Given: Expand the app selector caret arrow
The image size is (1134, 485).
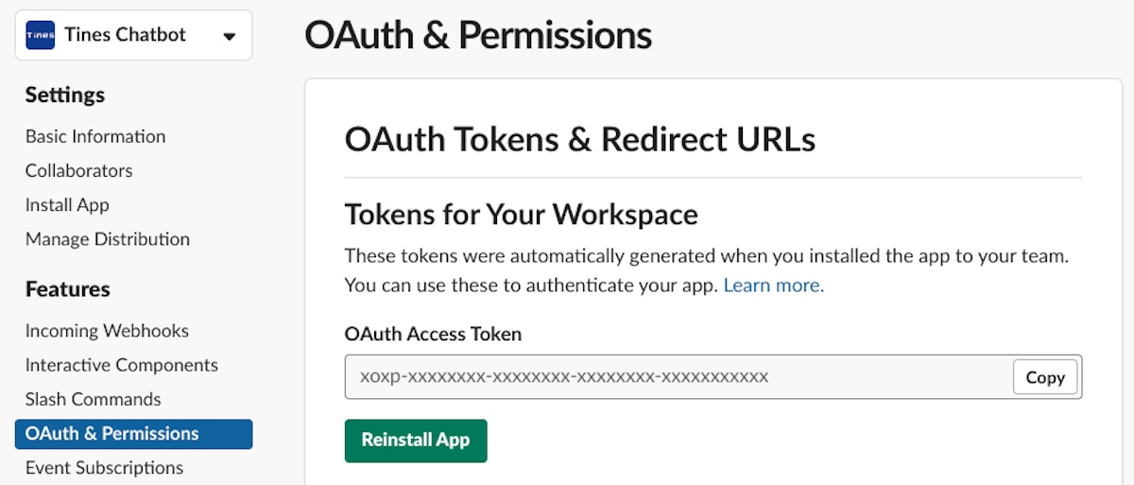Looking at the screenshot, I should [x=229, y=37].
